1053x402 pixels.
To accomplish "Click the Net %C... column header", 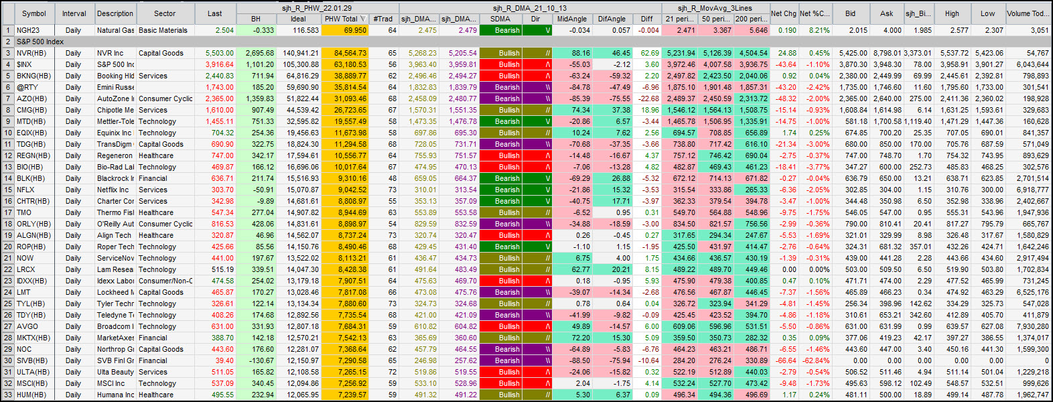I will click(815, 13).
